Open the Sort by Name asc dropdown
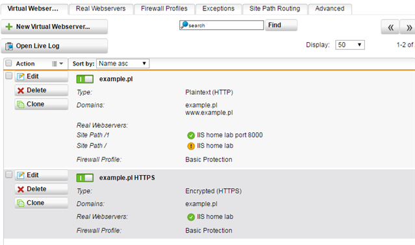Viewport: 415px width, 245px height. (x=123, y=64)
